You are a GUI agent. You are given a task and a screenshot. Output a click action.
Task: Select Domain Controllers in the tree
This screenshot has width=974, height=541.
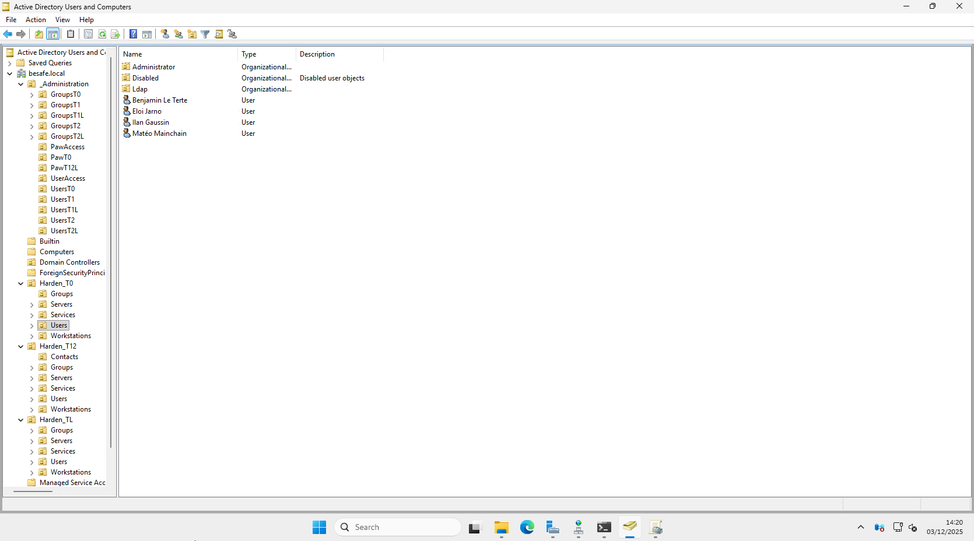point(69,262)
